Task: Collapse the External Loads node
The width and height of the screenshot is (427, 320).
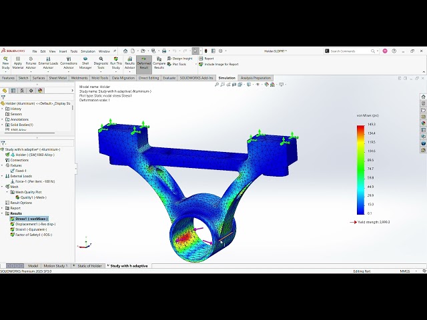Action: 3,176
